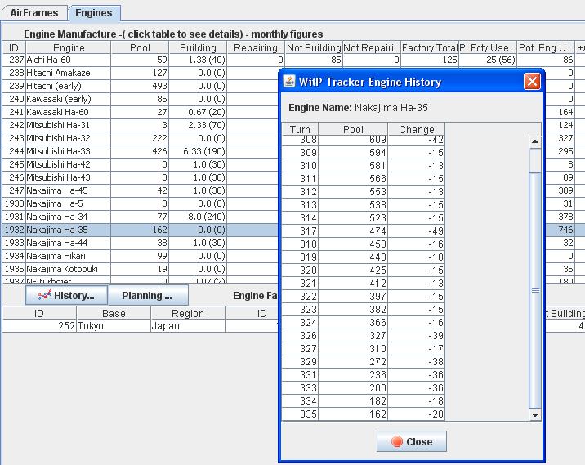Select turn 317 row with pool 474
This screenshot has height=465, width=585.
coord(363,231)
